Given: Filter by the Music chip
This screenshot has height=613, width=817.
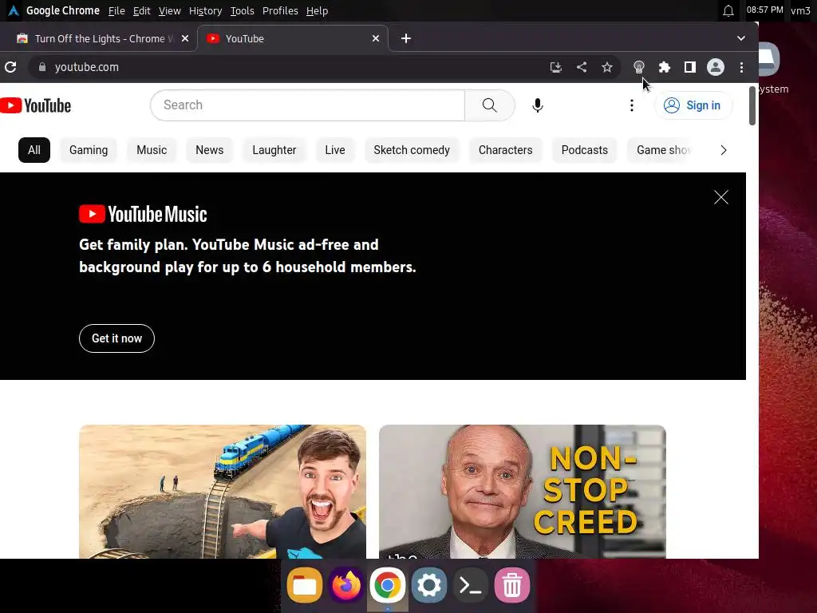Looking at the screenshot, I should 152,150.
